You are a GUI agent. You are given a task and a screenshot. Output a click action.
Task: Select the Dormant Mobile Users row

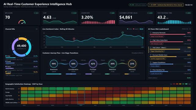(x=170, y=57)
